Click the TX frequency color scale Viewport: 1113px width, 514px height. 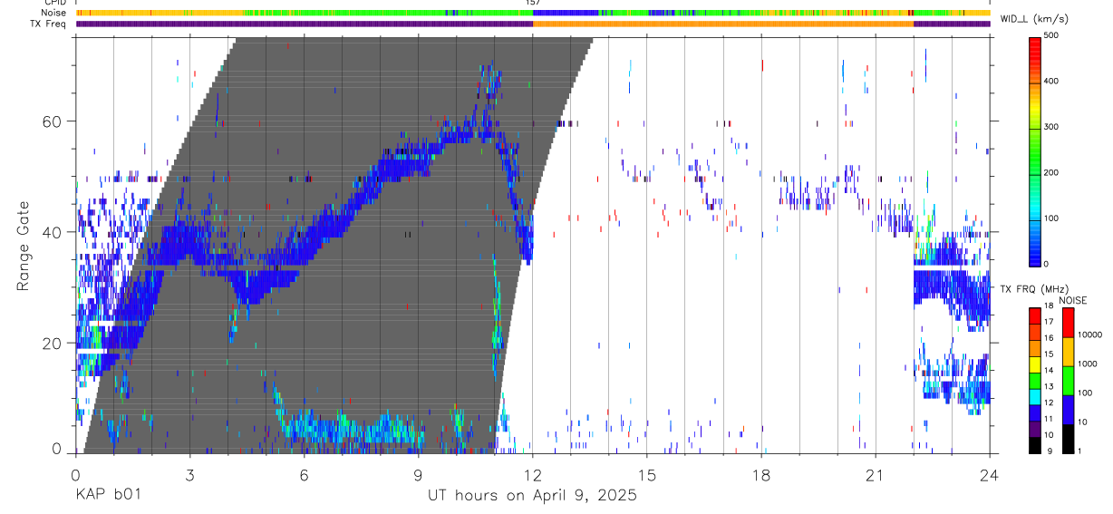pyautogui.click(x=1036, y=380)
